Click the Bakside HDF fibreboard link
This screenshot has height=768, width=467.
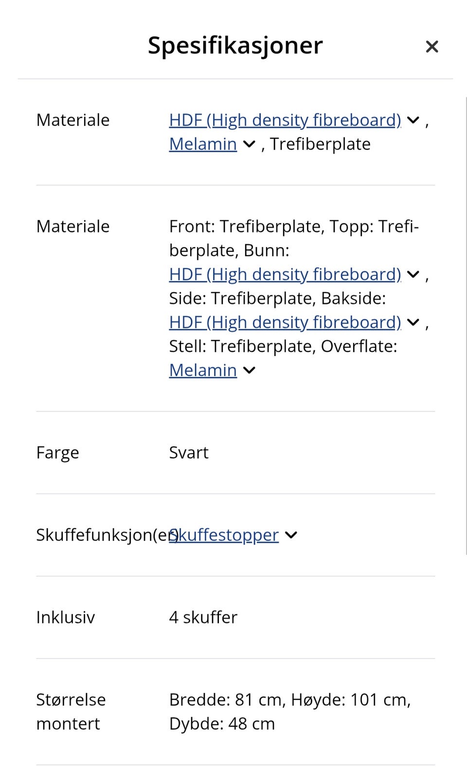point(285,322)
